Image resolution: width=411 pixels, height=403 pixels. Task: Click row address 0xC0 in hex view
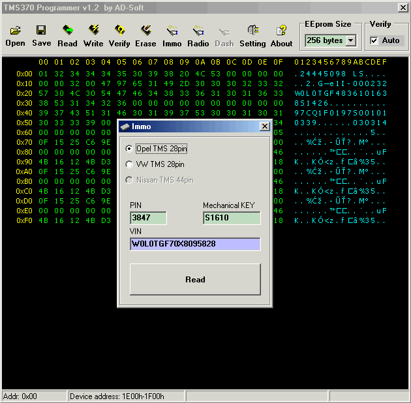click(24, 191)
